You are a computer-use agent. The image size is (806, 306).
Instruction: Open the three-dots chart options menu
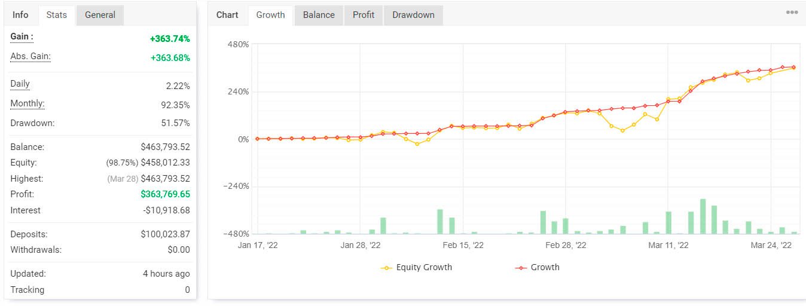click(792, 13)
